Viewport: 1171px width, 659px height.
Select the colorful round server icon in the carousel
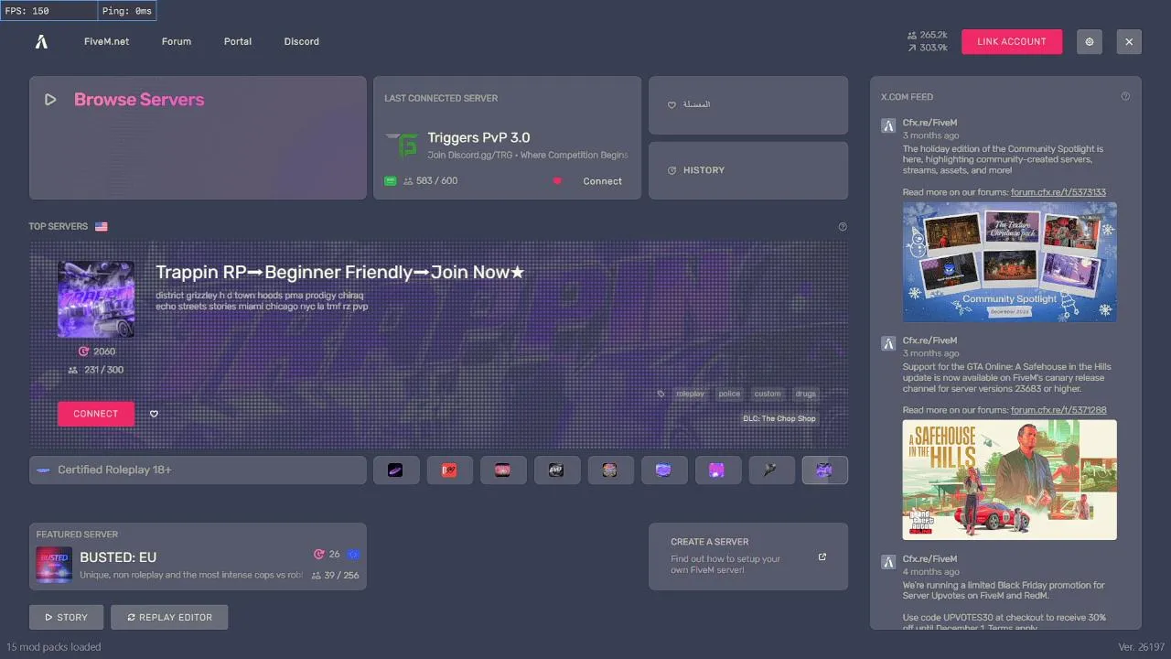click(610, 470)
